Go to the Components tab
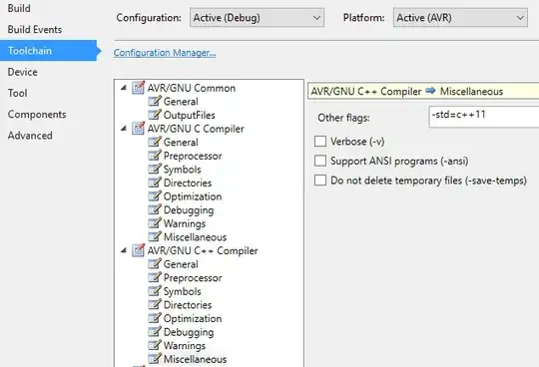This screenshot has width=539, height=367. tap(37, 115)
